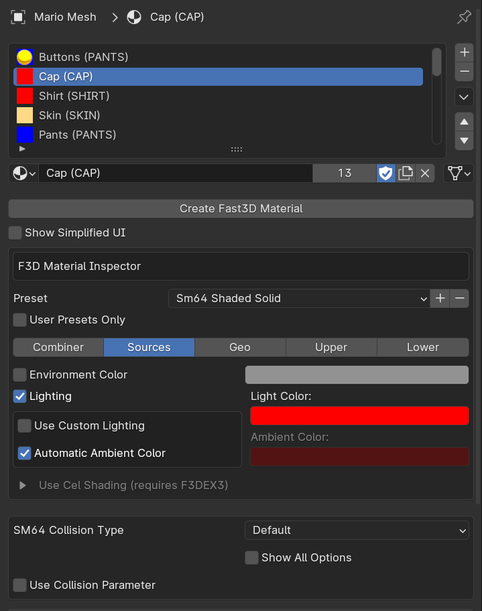Duplicate material with the new material copy icon
This screenshot has width=482, height=611.
[406, 173]
